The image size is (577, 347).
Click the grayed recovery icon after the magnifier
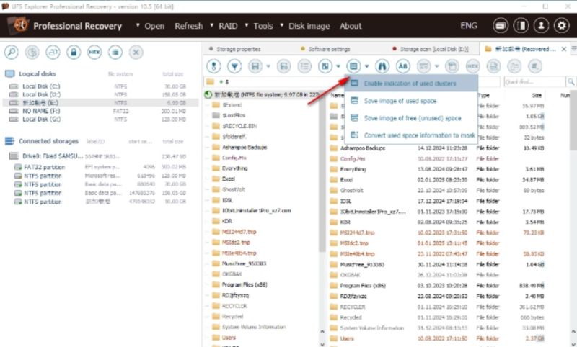32,52
